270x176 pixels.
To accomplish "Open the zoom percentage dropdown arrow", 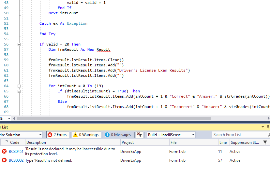I will coord(9,118).
